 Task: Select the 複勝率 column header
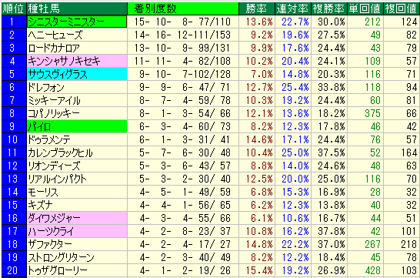(x=329, y=8)
